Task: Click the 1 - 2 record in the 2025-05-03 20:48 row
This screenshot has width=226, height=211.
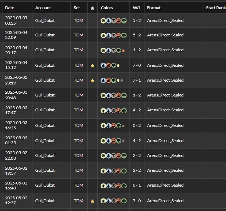Action: (x=137, y=95)
